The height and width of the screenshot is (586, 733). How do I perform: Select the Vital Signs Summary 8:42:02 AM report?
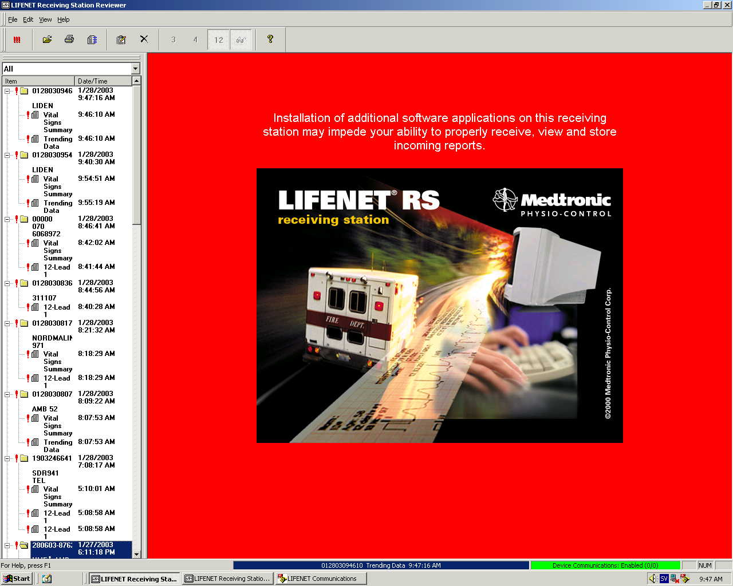[58, 251]
